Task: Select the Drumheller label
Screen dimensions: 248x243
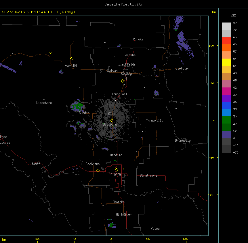Action: (x=184, y=141)
